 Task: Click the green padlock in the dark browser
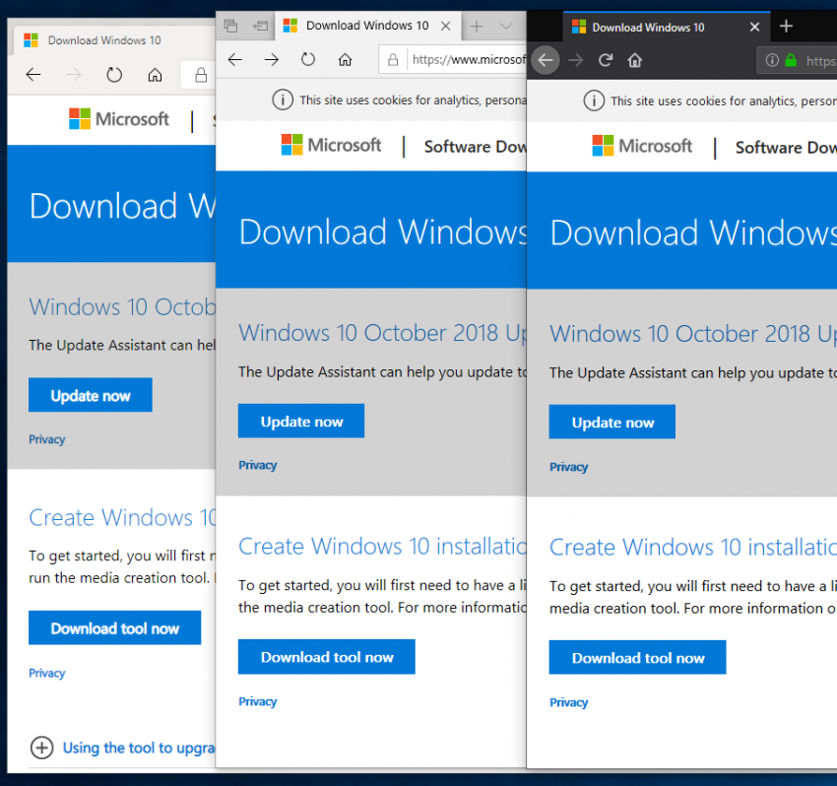pos(794,60)
